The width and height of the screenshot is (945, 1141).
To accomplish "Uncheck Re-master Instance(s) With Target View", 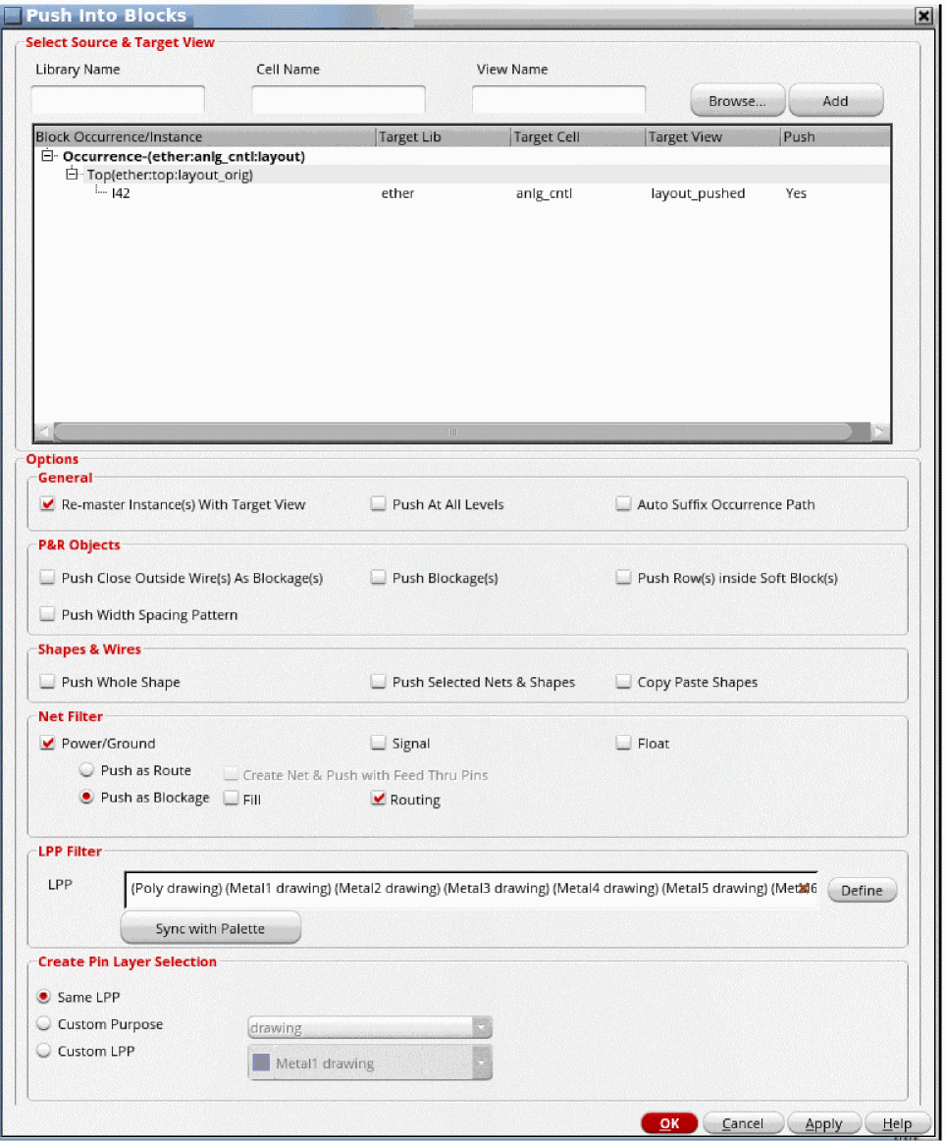I will tap(48, 503).
